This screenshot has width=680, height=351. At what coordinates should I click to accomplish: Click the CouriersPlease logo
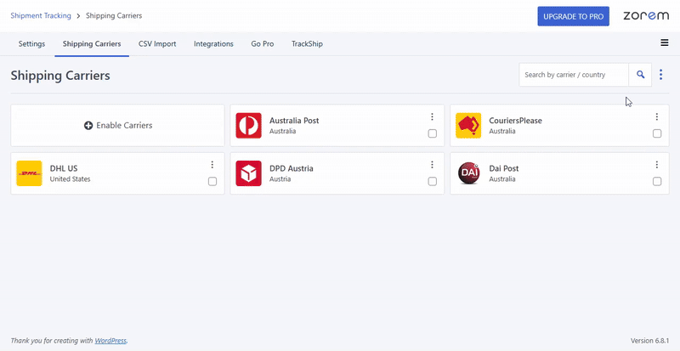point(468,126)
